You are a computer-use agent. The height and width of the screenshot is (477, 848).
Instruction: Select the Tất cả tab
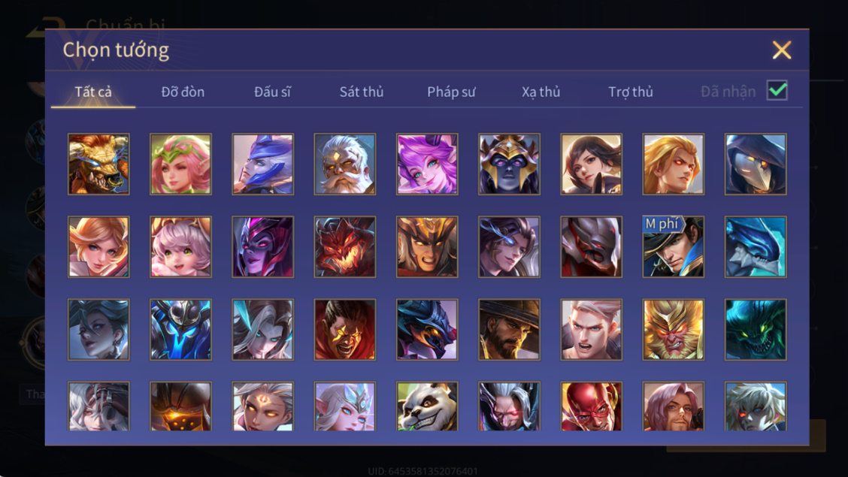tap(93, 92)
